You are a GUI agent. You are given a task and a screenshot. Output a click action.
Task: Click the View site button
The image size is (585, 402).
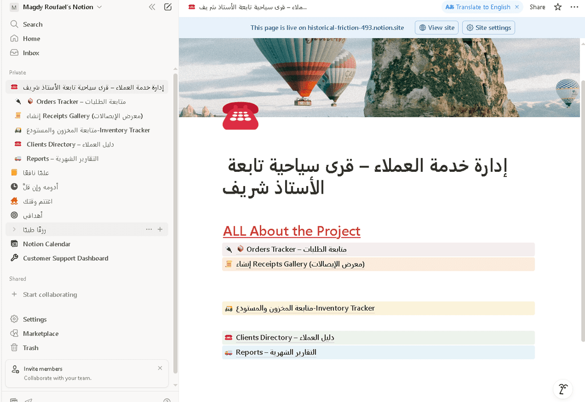tap(436, 27)
